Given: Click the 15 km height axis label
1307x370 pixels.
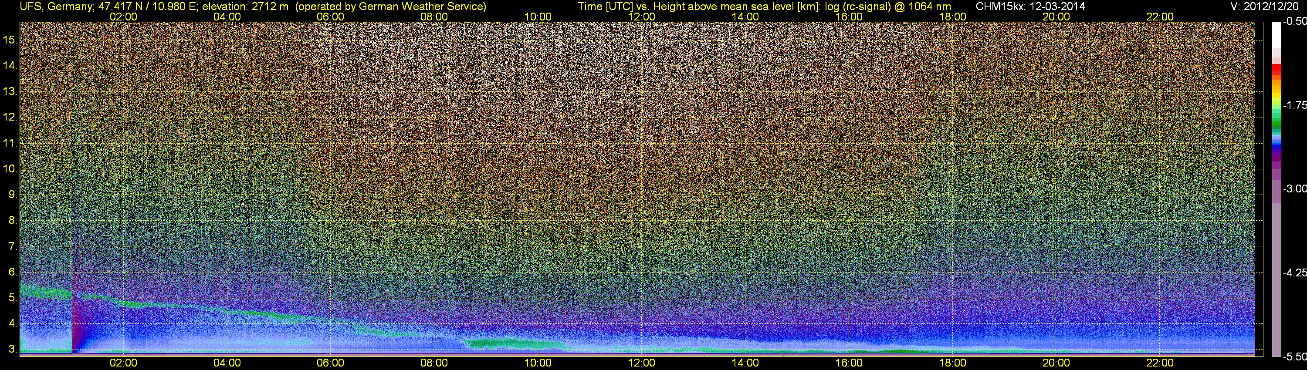Looking at the screenshot, I should pos(10,40).
